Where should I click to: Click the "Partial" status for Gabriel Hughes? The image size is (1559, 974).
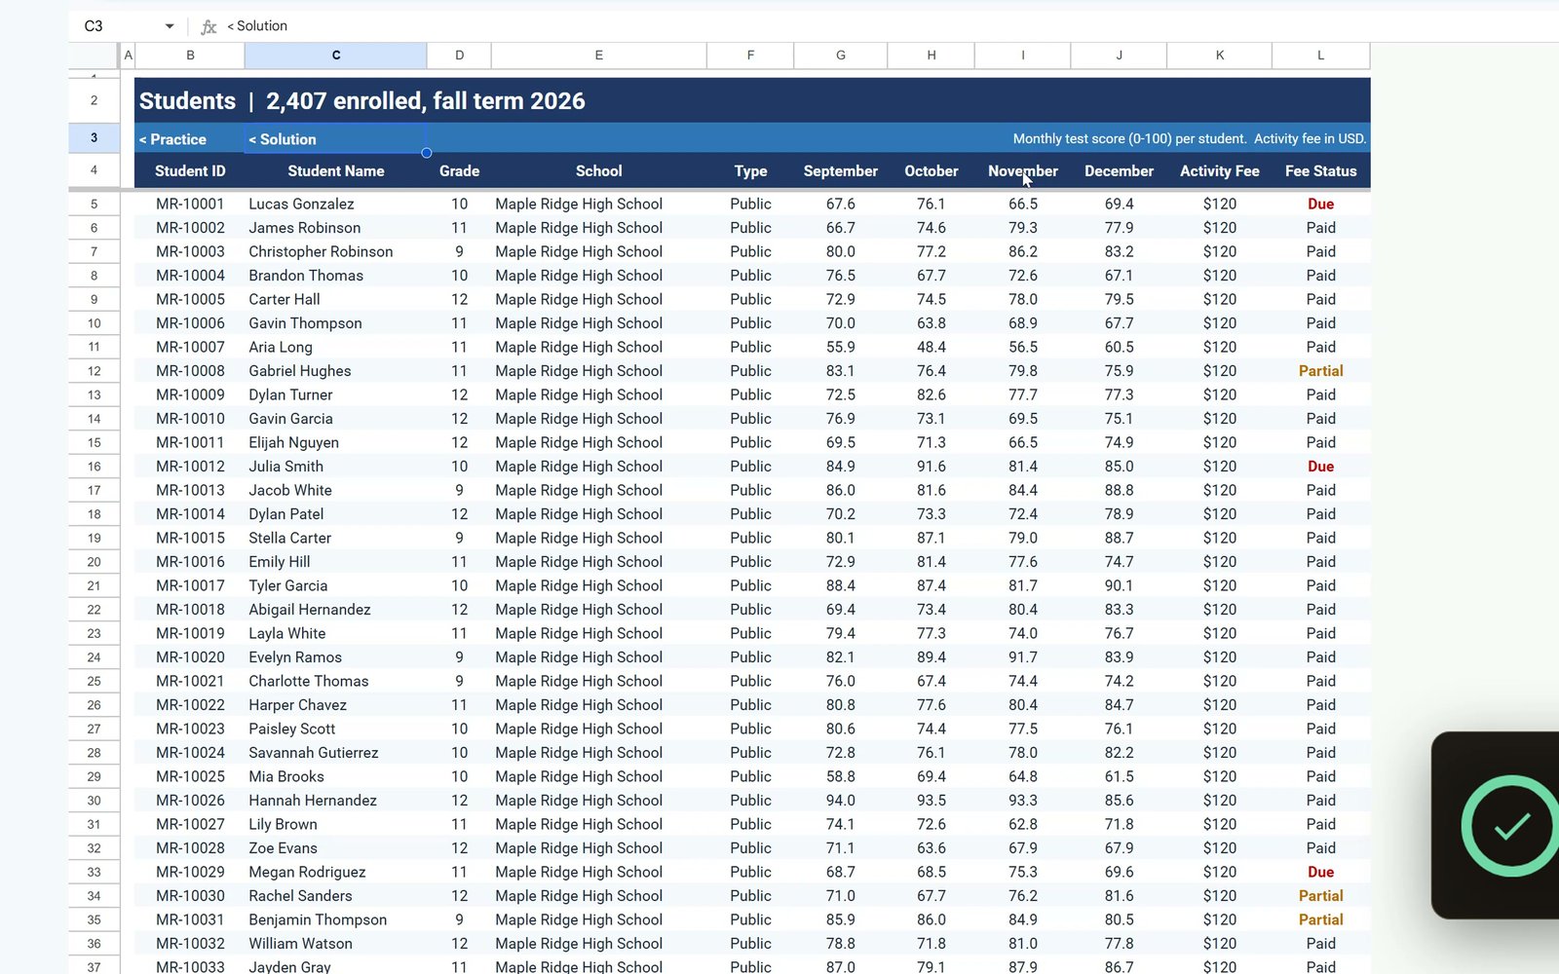(x=1321, y=371)
